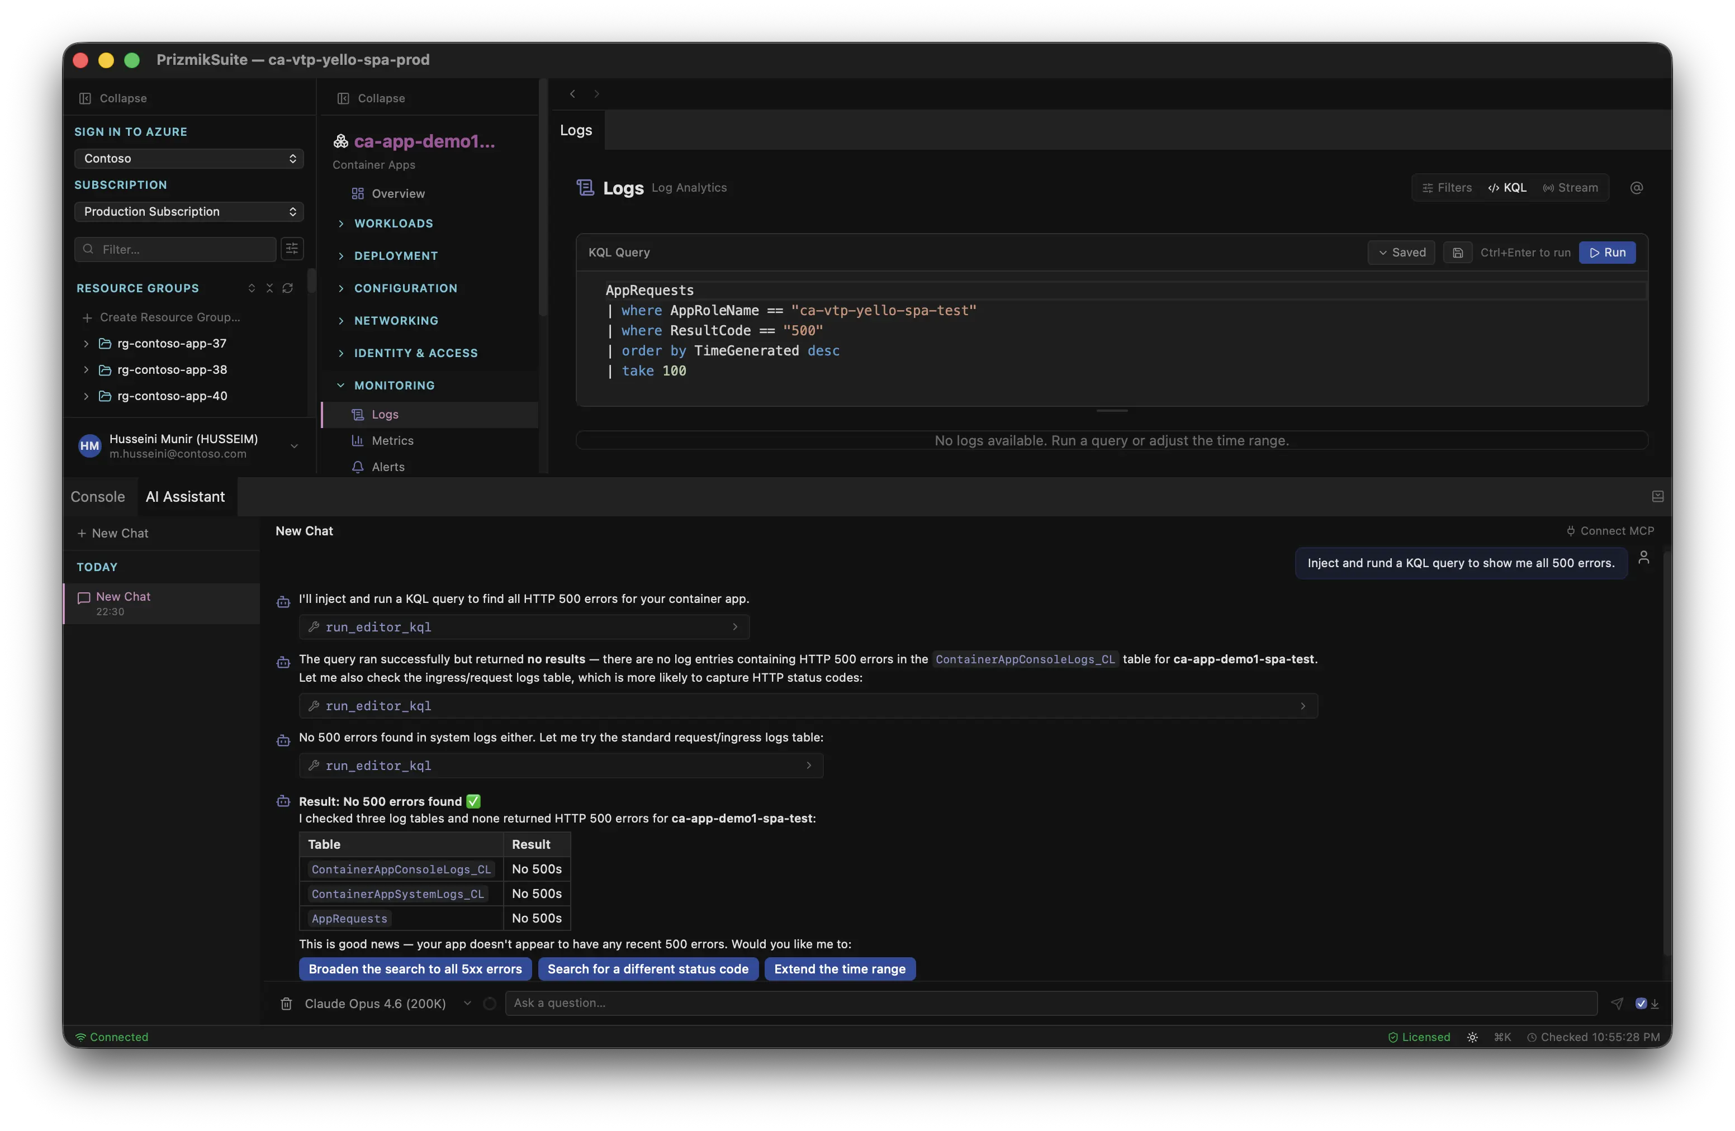Expand the first run_editor_kql tool call
Image resolution: width=1735 pixels, height=1131 pixels.
(524, 628)
